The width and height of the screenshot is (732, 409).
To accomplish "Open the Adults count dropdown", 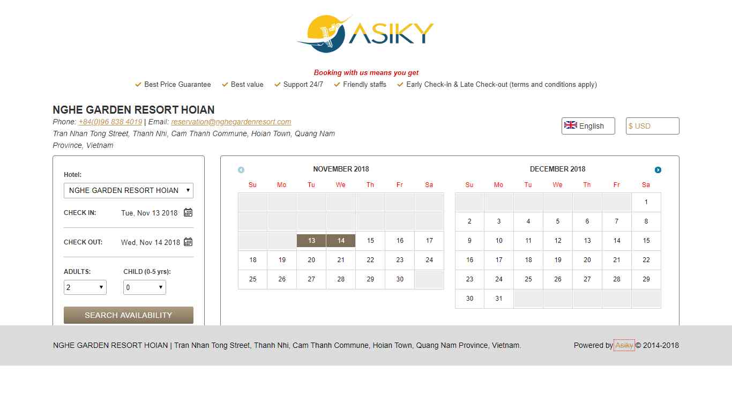I will [85, 287].
